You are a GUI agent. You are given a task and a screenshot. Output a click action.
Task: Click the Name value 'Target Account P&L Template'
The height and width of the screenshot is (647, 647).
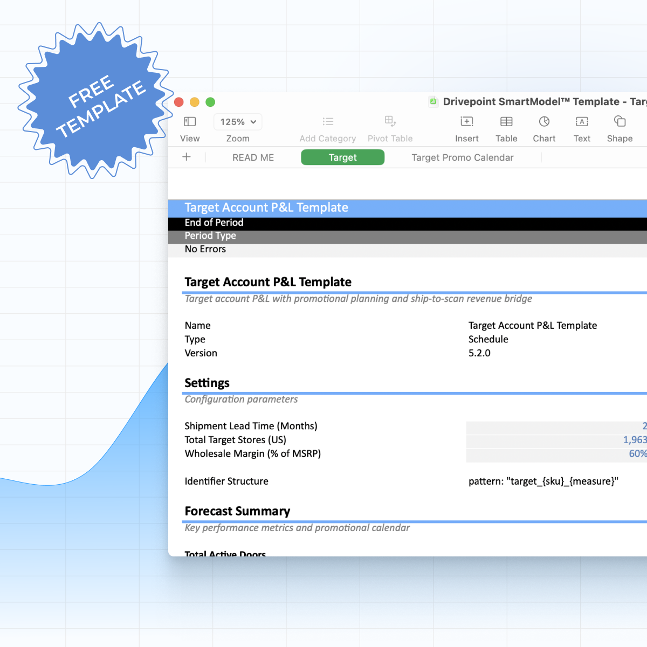pyautogui.click(x=533, y=326)
